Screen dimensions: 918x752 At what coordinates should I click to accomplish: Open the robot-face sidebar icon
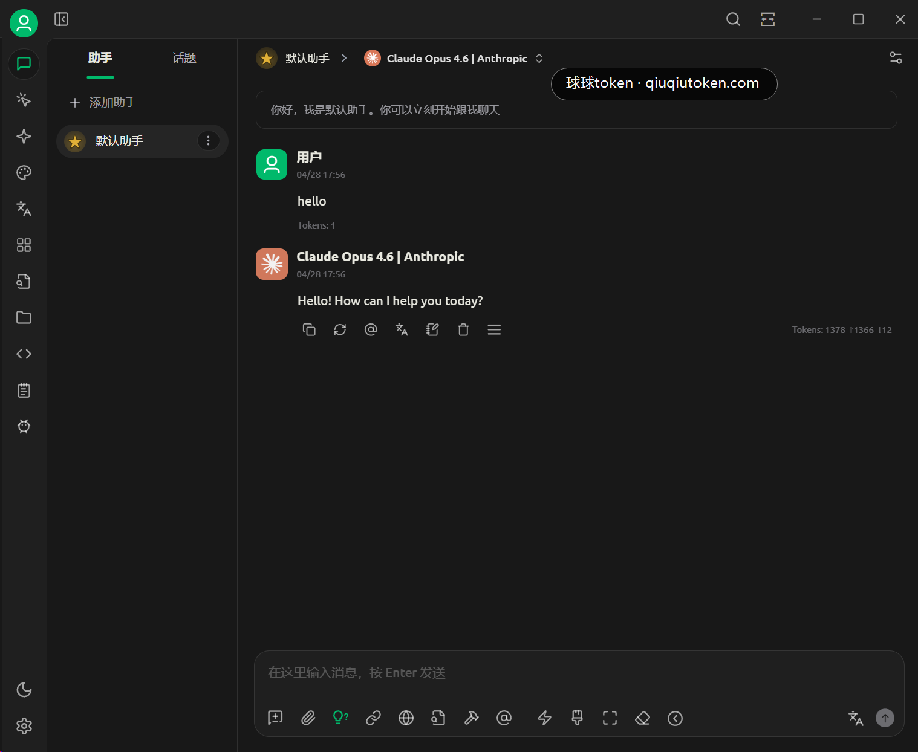[24, 426]
